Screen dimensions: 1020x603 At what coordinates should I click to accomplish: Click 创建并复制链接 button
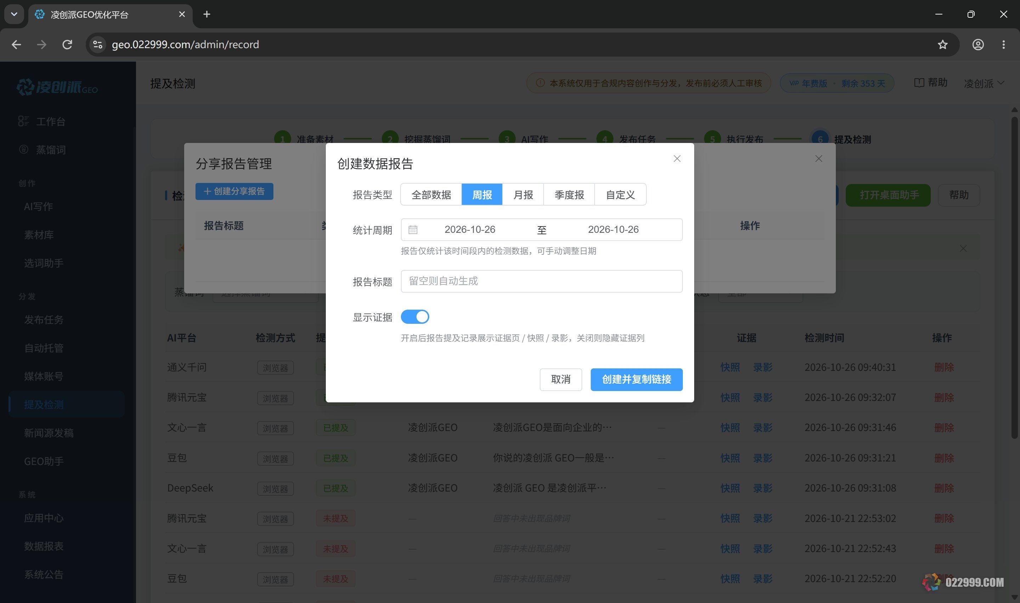636,379
